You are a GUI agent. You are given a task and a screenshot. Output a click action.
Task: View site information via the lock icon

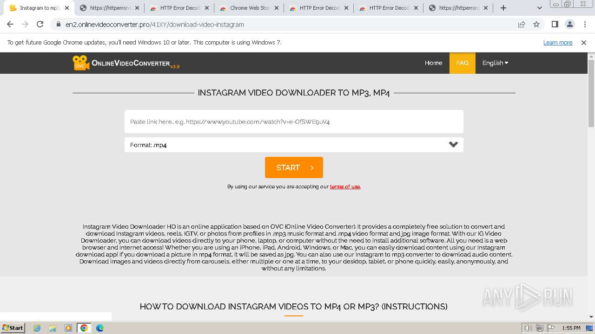click(x=58, y=24)
